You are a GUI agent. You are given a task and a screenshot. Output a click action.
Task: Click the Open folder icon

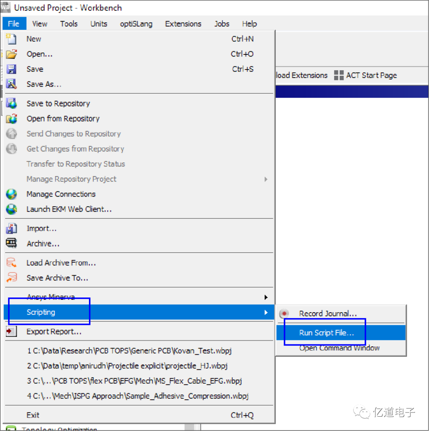pyautogui.click(x=12, y=54)
